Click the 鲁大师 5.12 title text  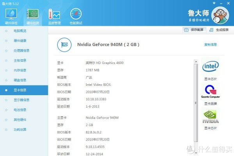pos(10,4)
